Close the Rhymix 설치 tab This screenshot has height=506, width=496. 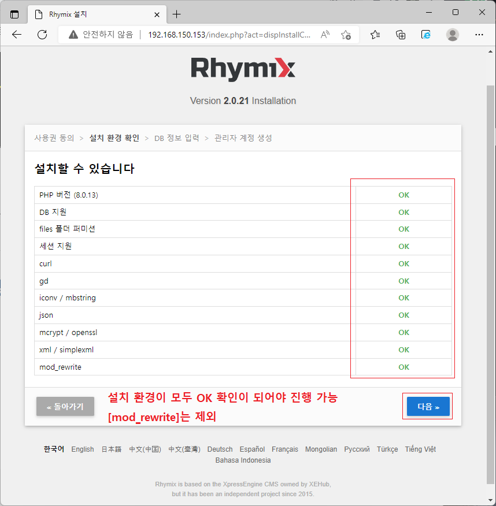[157, 14]
